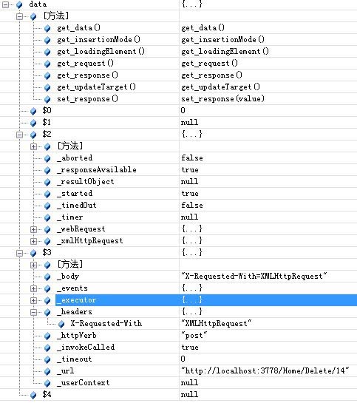Select the _userContext property name
357x420 pixels.
tap(84, 383)
